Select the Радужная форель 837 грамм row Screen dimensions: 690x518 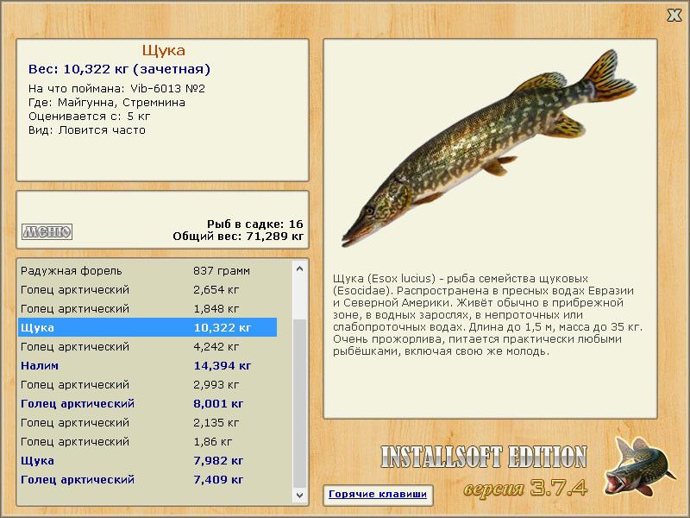(147, 270)
